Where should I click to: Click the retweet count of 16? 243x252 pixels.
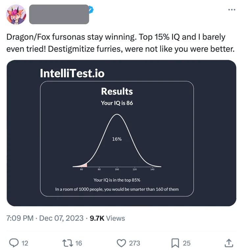tap(79, 243)
